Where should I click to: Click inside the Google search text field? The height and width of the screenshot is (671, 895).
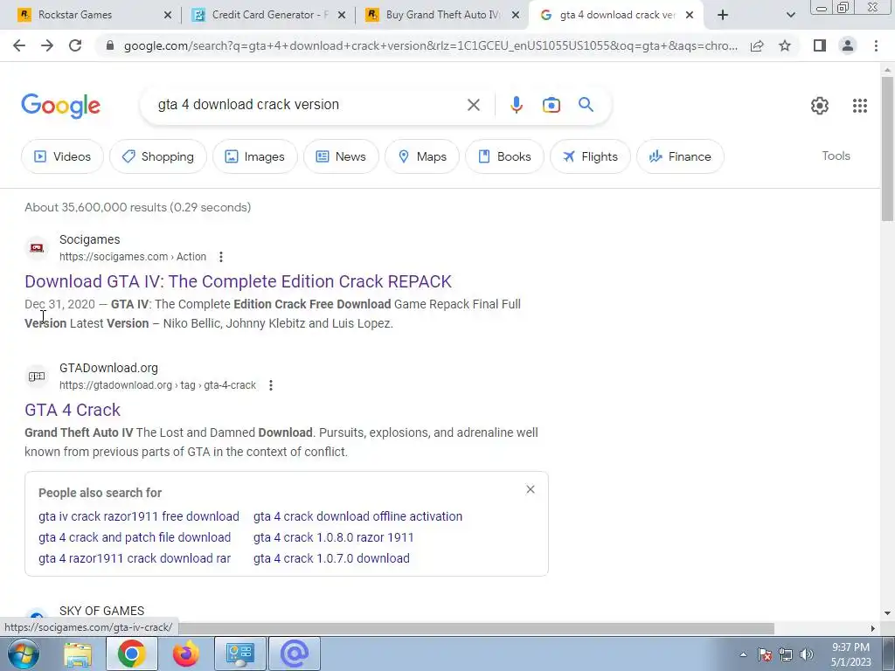click(309, 105)
